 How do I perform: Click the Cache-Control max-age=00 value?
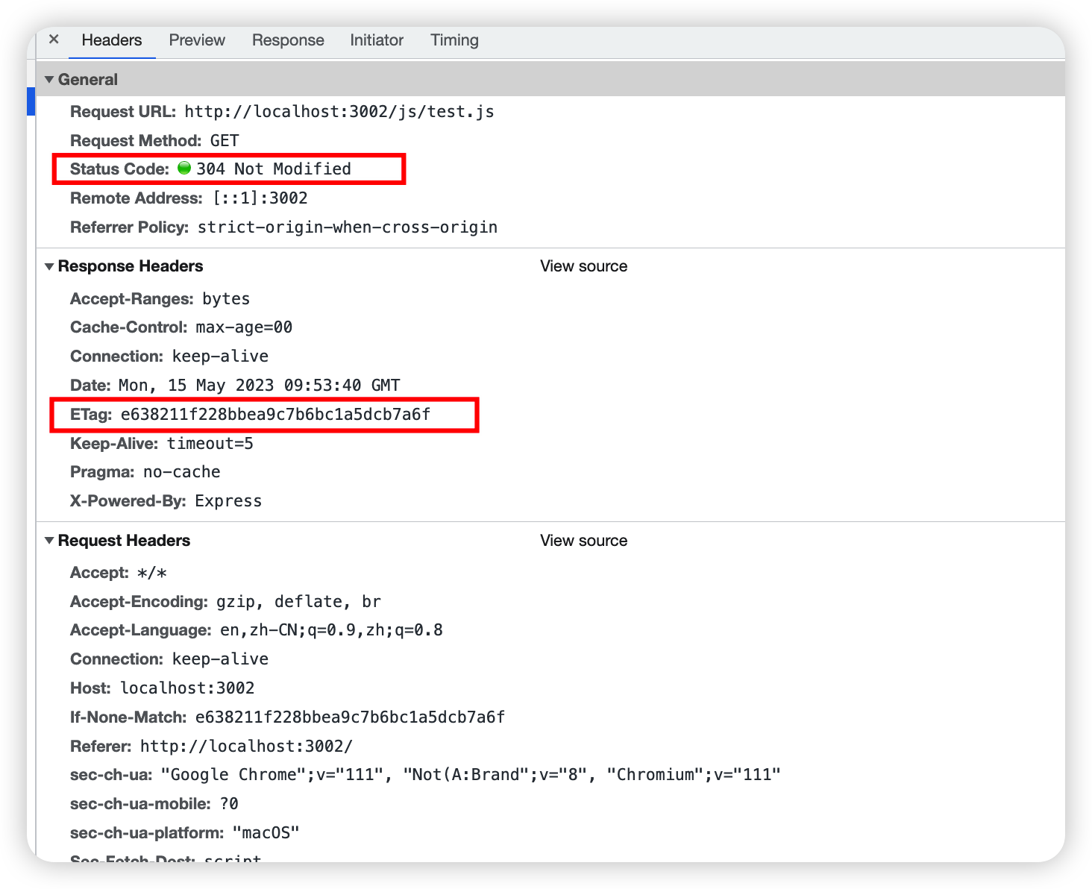[x=244, y=327]
